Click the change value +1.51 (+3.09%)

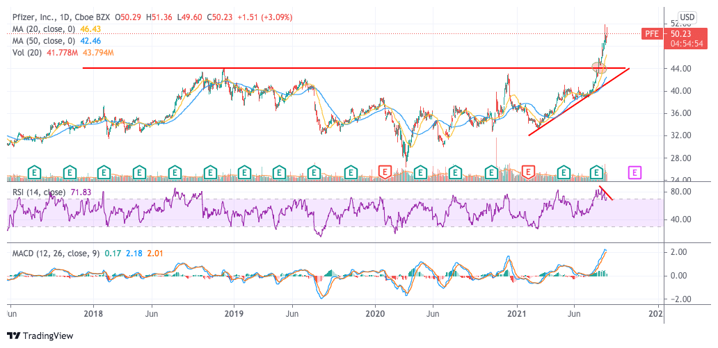coord(263,17)
